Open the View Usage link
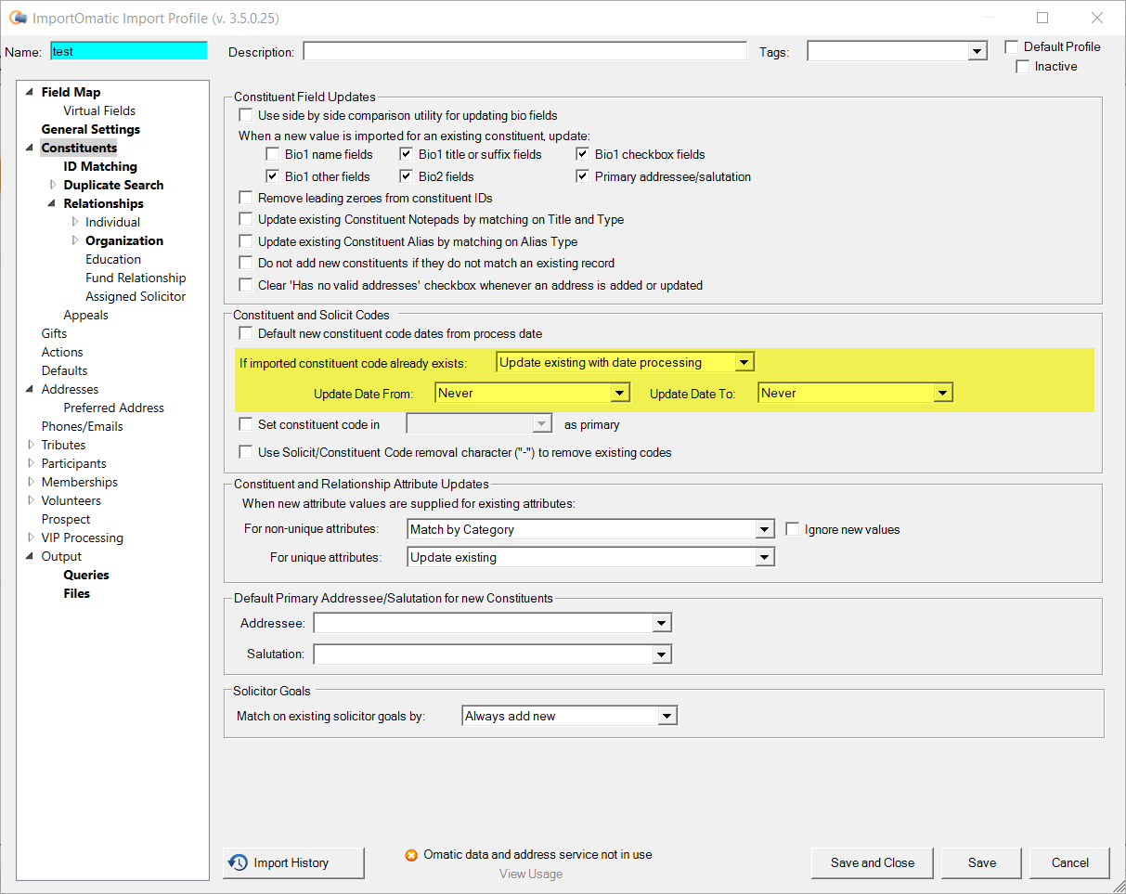 click(x=531, y=874)
